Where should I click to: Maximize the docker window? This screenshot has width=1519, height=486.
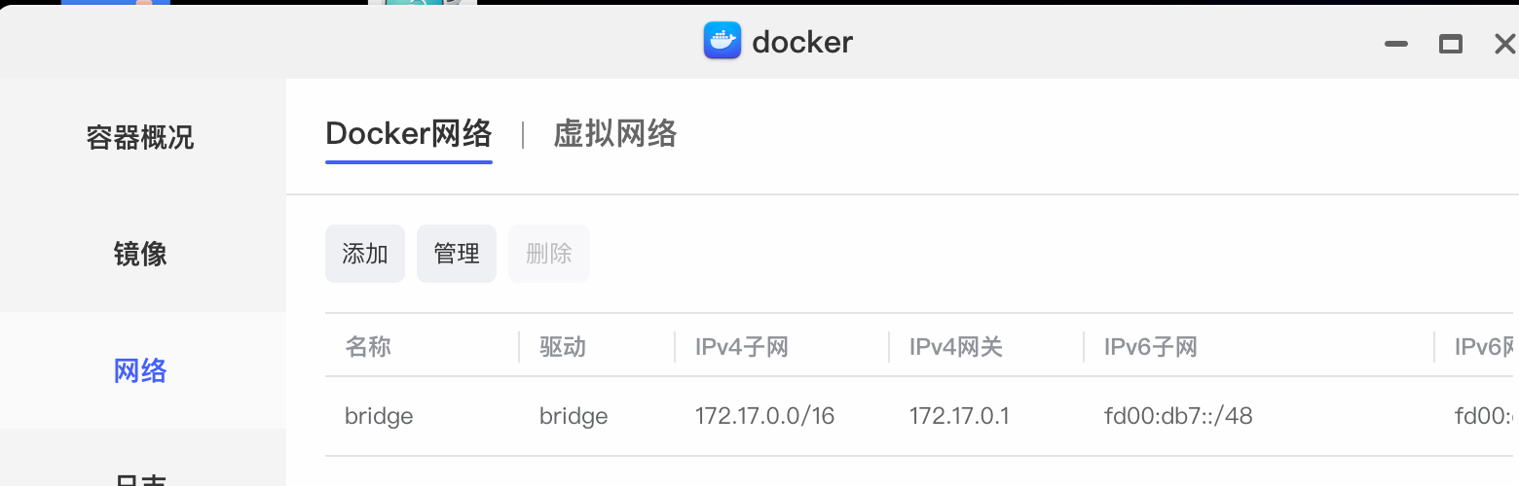(x=1451, y=44)
